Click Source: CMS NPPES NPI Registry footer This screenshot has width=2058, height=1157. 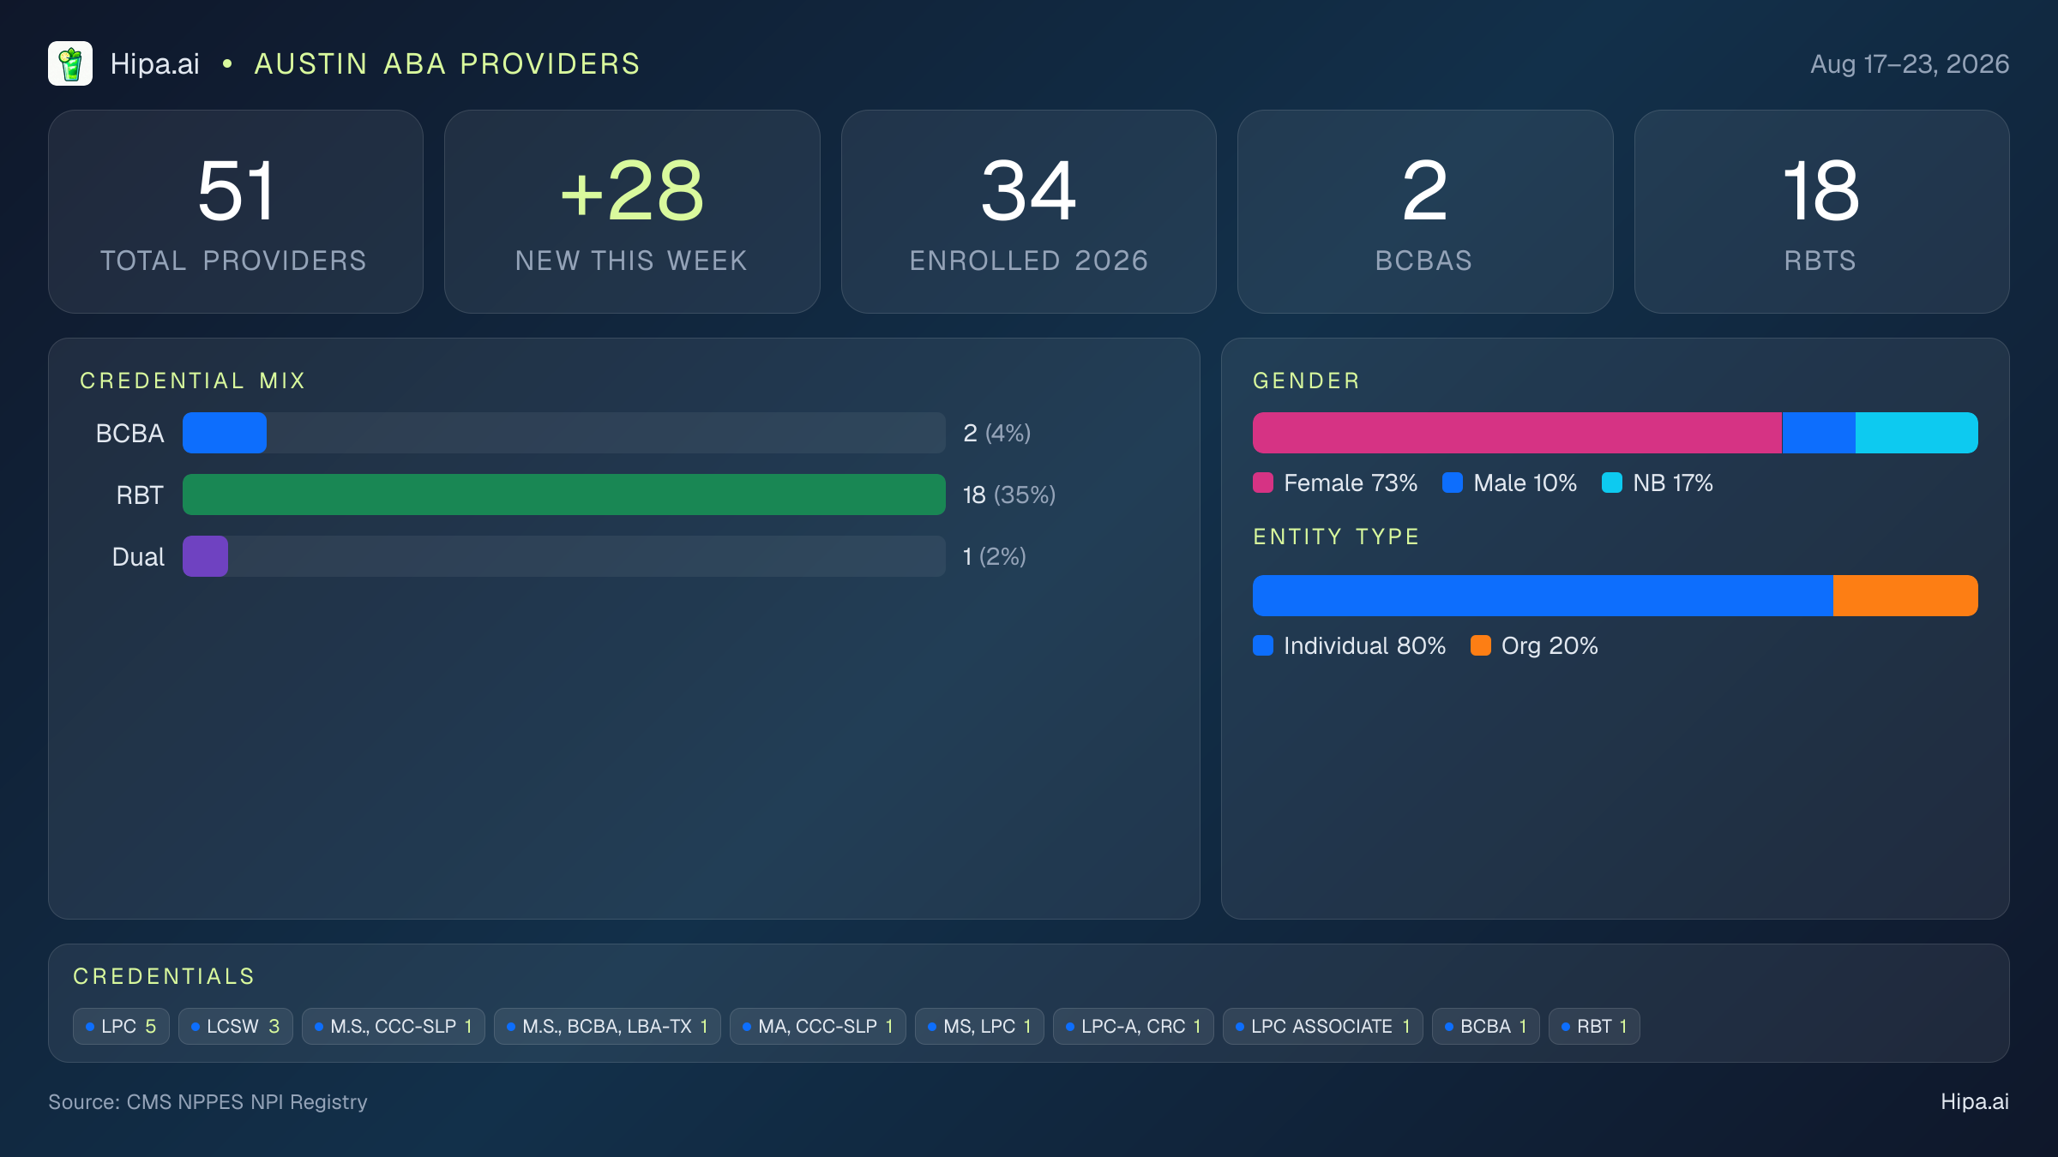click(208, 1102)
